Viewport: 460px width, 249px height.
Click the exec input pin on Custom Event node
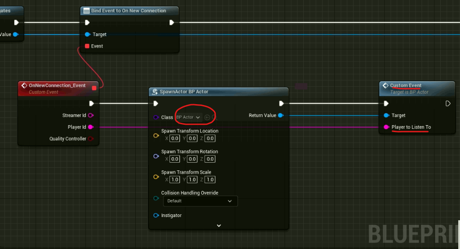point(386,104)
